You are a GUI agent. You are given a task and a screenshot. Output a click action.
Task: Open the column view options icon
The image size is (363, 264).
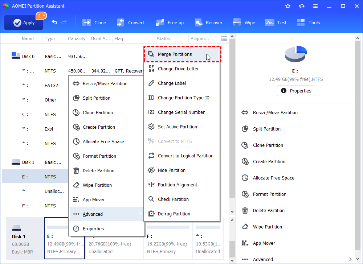(x=224, y=38)
